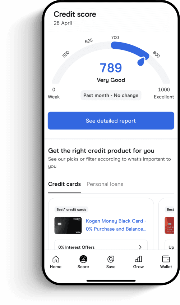Open the 0% Interest Offers row
Screen dimensions: 180x305
[101, 245]
